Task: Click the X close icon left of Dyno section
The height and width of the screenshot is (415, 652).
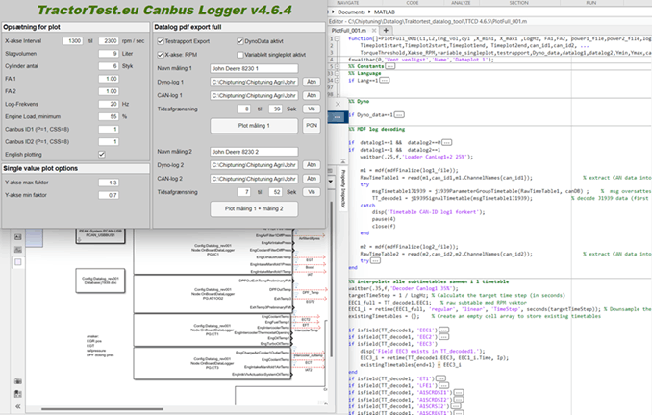Action: (338, 104)
